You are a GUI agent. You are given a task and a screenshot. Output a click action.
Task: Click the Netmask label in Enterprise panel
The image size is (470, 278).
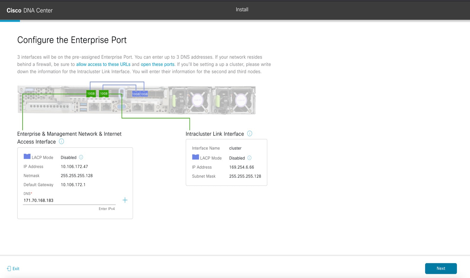(31, 176)
